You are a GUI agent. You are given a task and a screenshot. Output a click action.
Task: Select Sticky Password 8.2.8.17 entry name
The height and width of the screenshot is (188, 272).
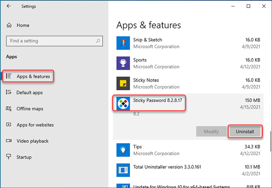tap(158, 100)
